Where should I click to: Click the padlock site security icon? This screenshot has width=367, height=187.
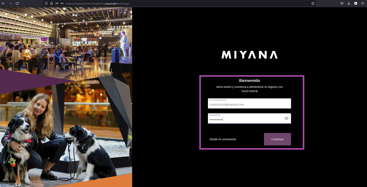coord(51,4)
